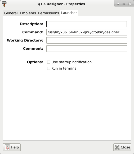
Task: Click the Working Directory text box
Action: coord(87,40)
